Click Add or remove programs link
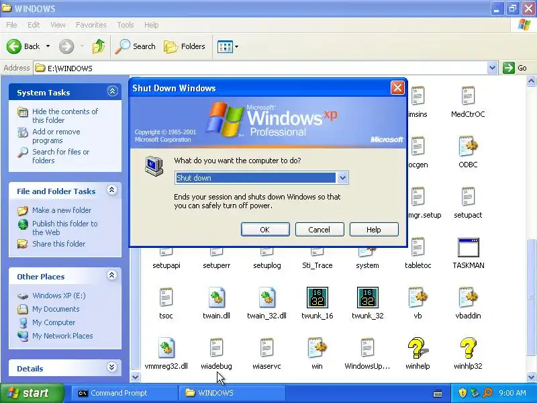Viewport: 537px width, 403px height. click(56, 136)
